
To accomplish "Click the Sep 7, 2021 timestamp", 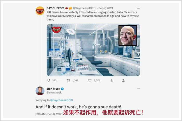I will click(106, 8).
